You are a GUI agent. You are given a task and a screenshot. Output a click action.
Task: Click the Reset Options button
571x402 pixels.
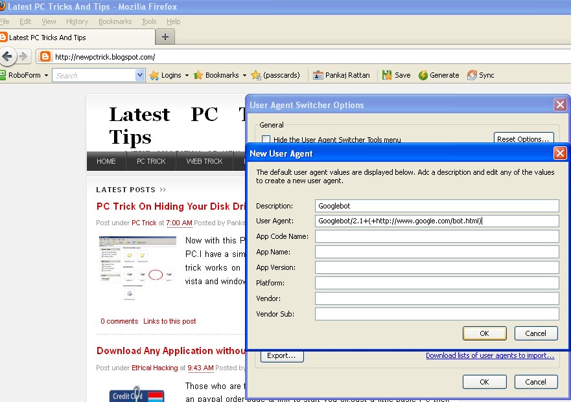pyautogui.click(x=524, y=139)
